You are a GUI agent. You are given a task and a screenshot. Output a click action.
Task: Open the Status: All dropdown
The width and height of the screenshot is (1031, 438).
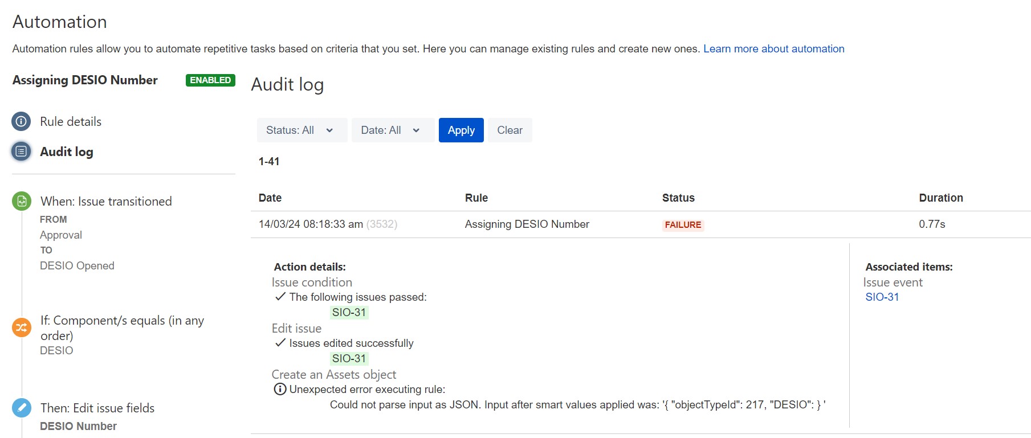[x=302, y=130]
